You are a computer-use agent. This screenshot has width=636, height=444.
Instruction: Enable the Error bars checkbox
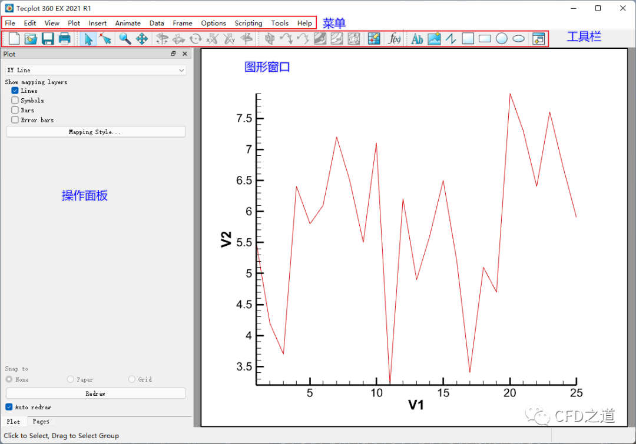pos(15,120)
